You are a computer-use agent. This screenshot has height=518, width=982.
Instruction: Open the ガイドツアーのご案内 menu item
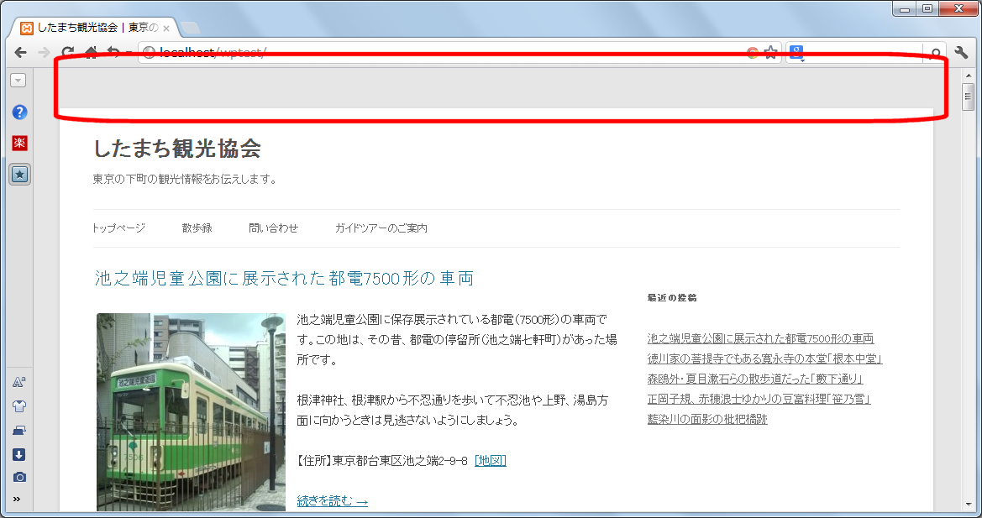pyautogui.click(x=381, y=228)
